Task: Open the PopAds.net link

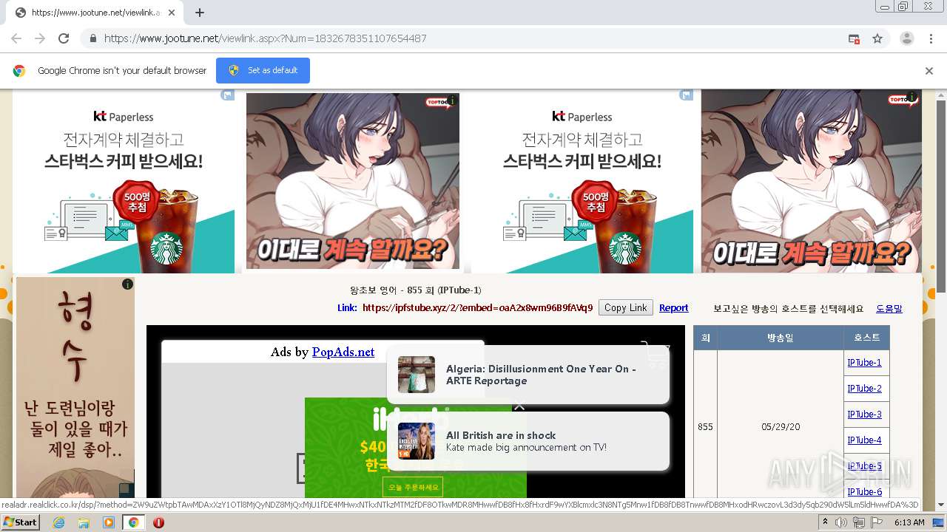Action: [x=343, y=352]
